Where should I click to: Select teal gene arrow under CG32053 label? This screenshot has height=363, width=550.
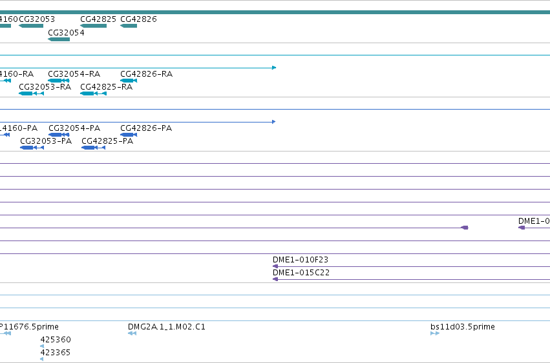31,26
